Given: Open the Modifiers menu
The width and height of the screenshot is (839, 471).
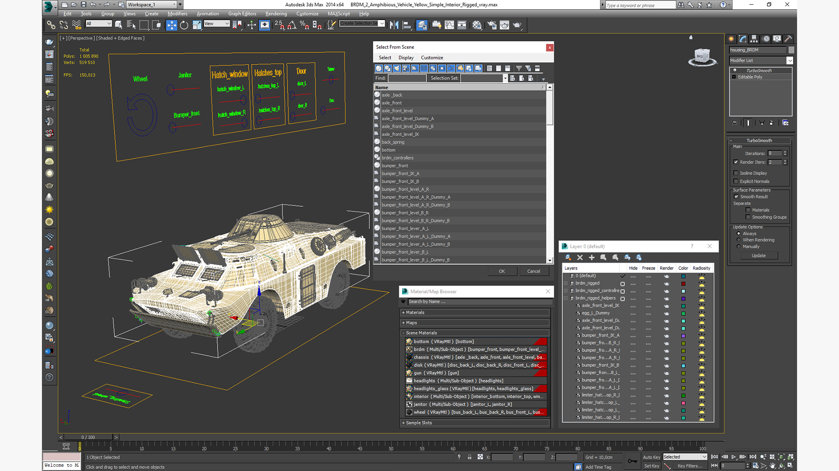Looking at the screenshot, I should pyautogui.click(x=177, y=14).
